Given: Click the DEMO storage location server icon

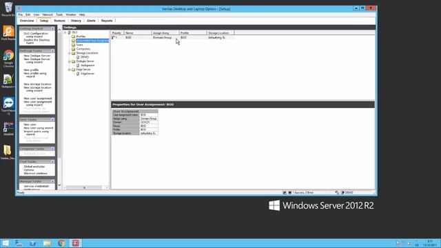Looking at the screenshot, I should tap(78, 57).
